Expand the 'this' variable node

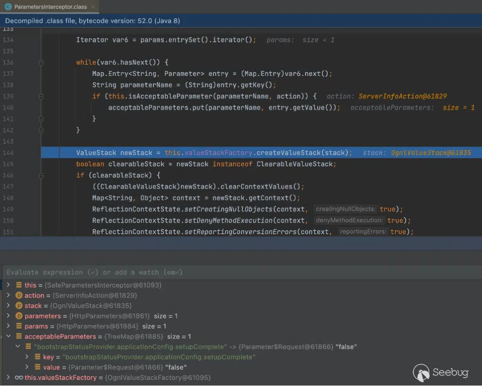pos(8,285)
